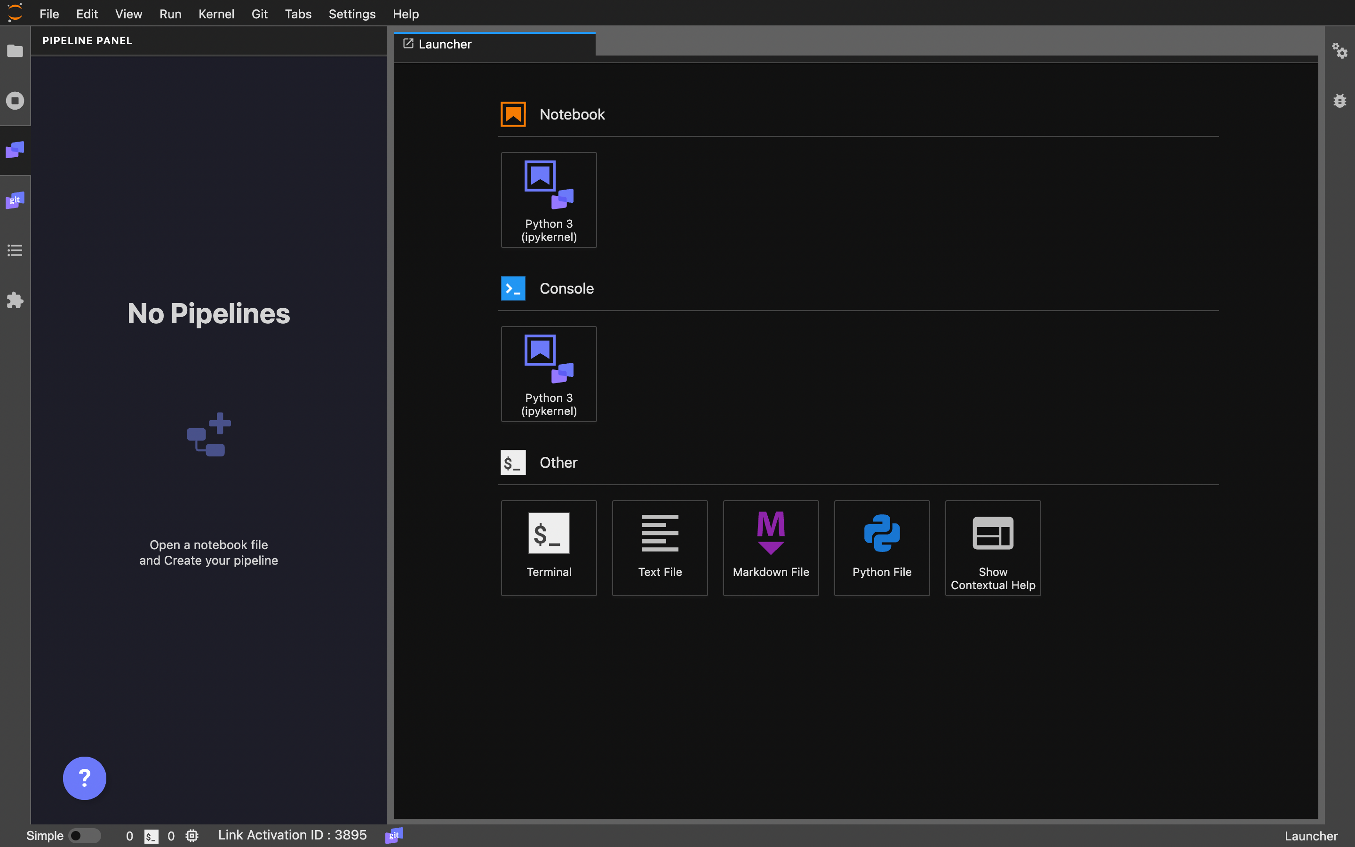Open a new Terminal from the launcher
Viewport: 1355px width, 847px height.
549,547
